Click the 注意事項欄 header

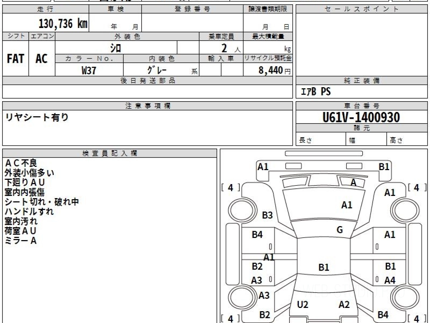coord(147,106)
